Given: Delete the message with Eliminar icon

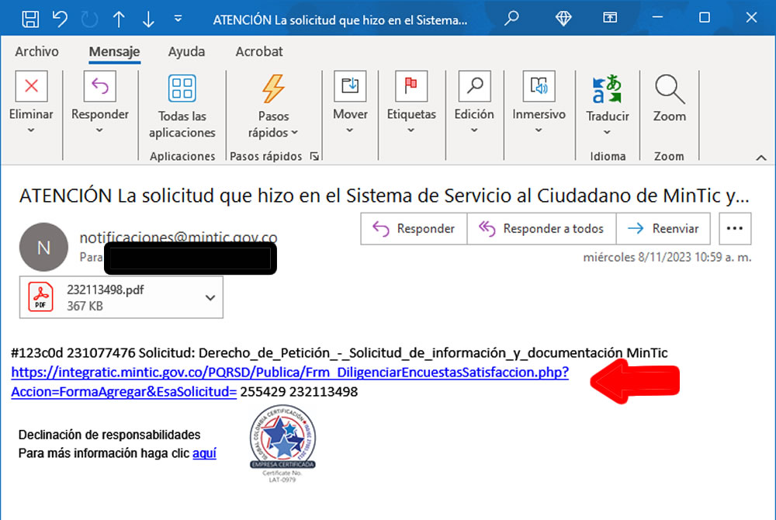Looking at the screenshot, I should (32, 86).
